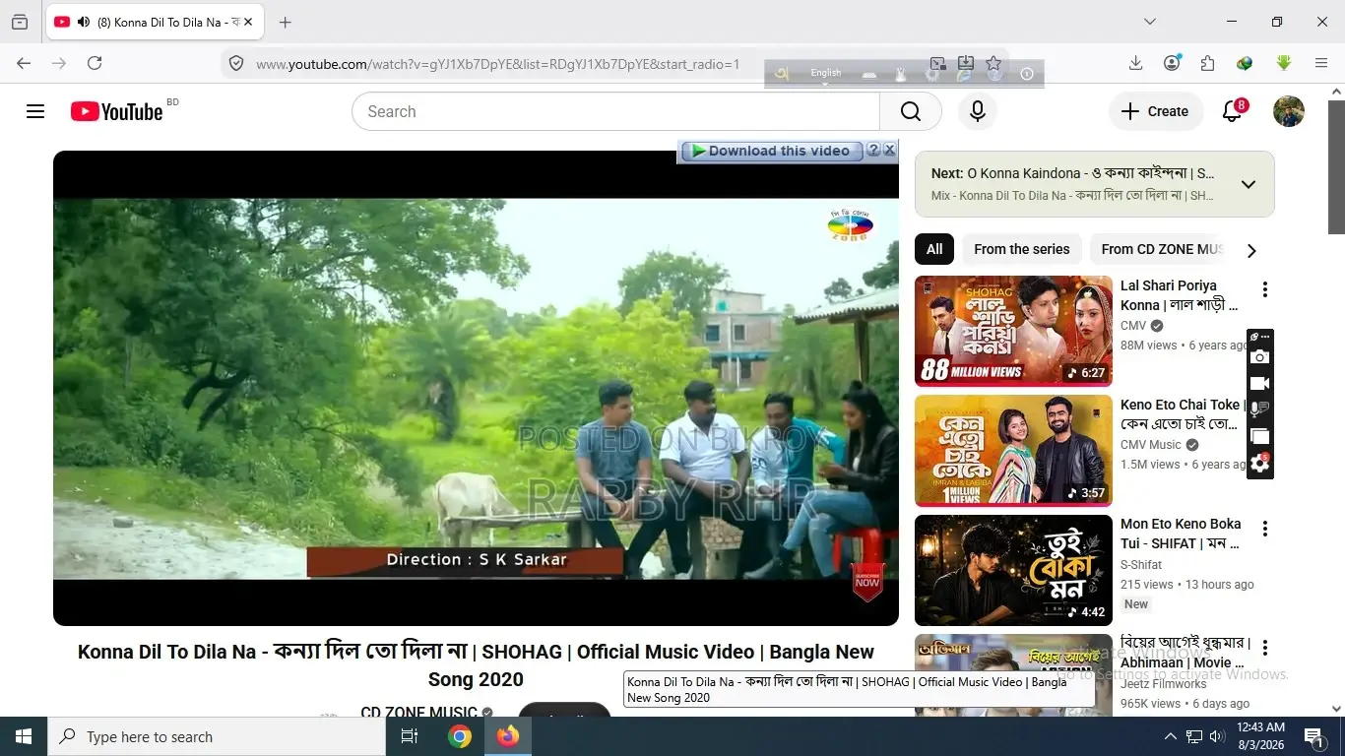
Task: List all tabs dropdown arrow
Action: point(1149,22)
